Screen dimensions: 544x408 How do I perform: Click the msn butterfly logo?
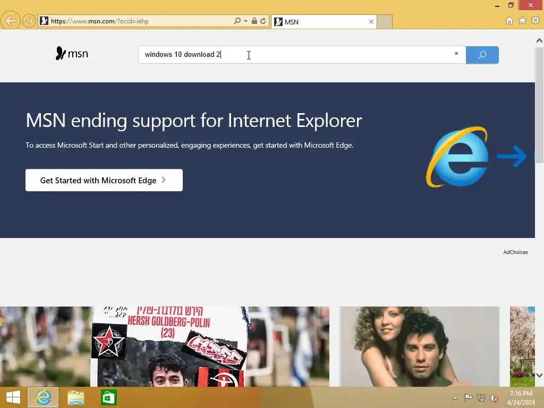pos(72,54)
